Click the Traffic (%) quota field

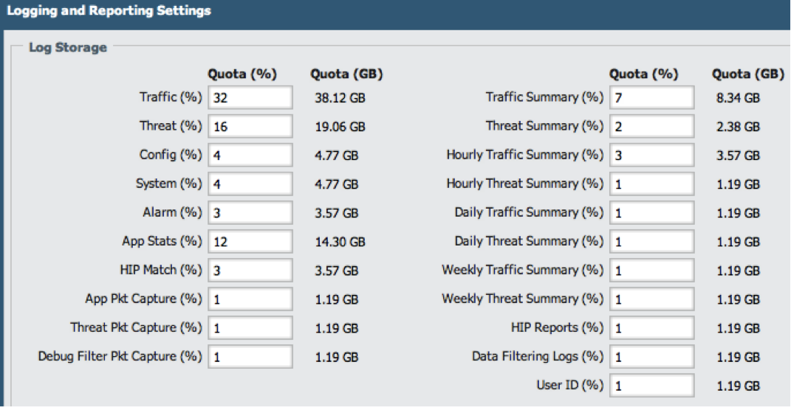(250, 97)
